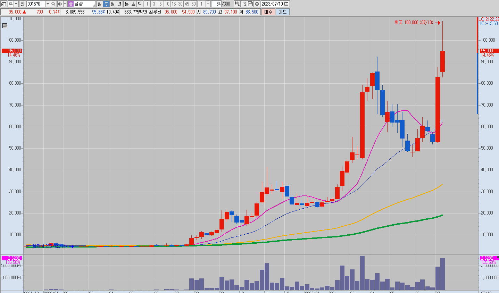Image resolution: width=499 pixels, height=293 pixels.
Task: Open the calendar picker icon
Action: [x=286, y=4]
